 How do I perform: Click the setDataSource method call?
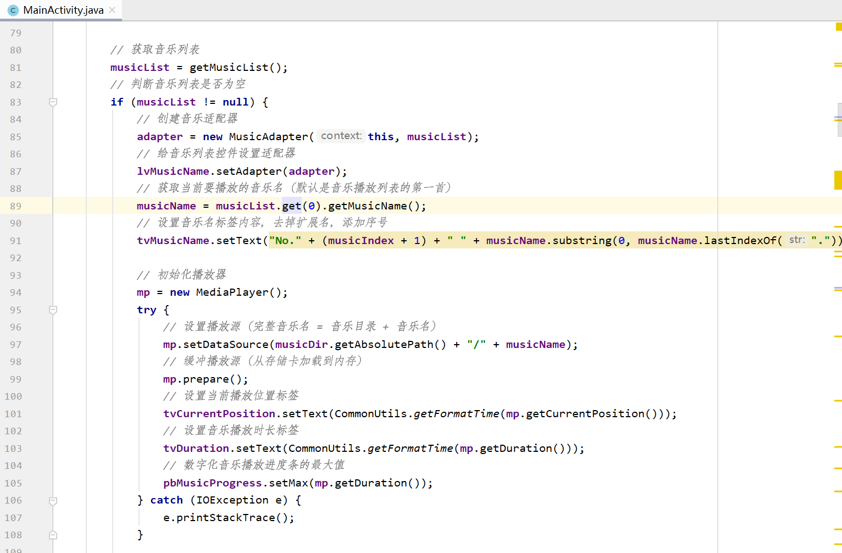pos(226,345)
